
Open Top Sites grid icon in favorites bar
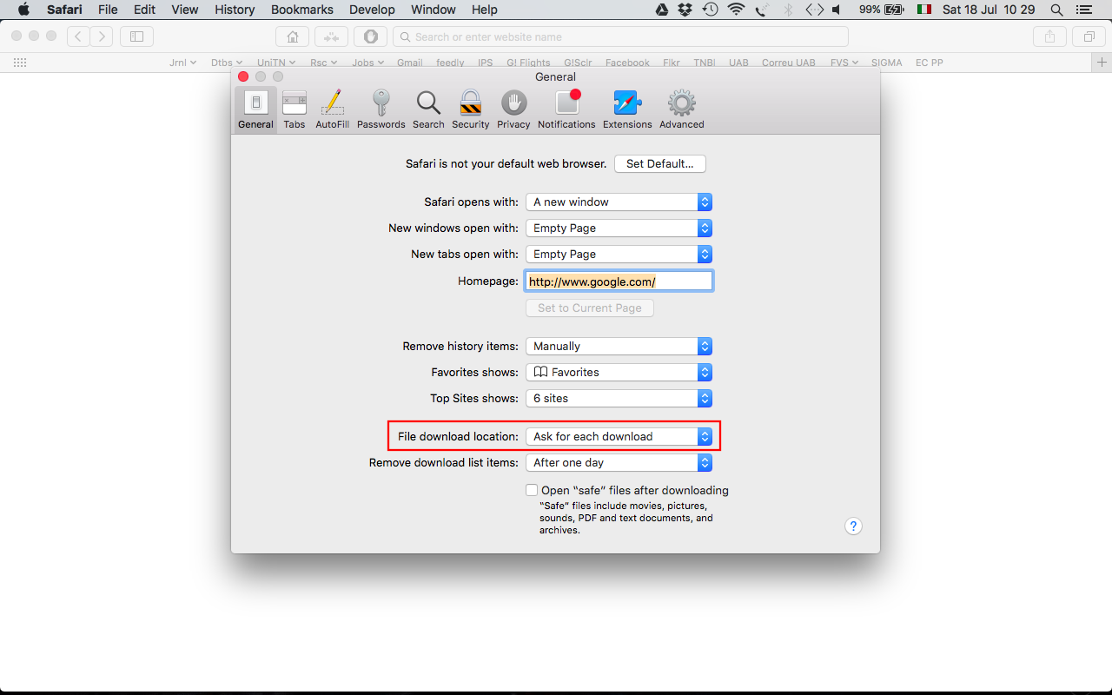click(x=20, y=63)
